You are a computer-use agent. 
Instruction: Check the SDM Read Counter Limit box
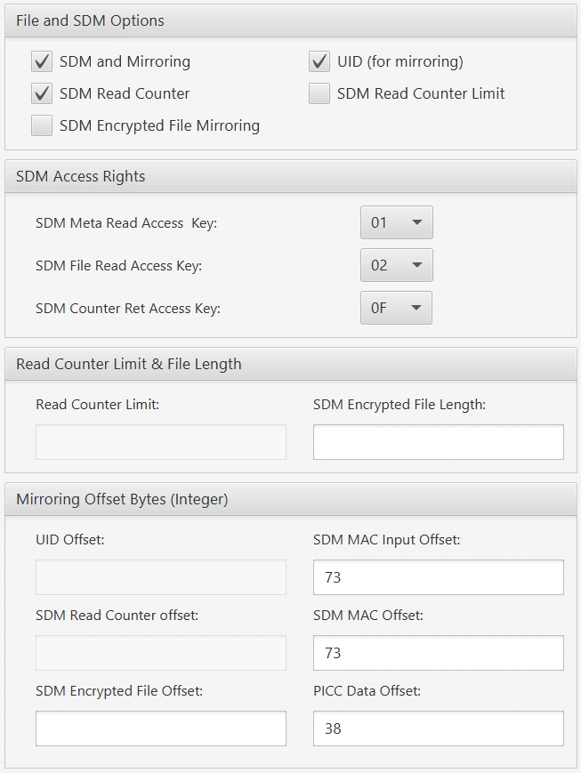click(319, 94)
